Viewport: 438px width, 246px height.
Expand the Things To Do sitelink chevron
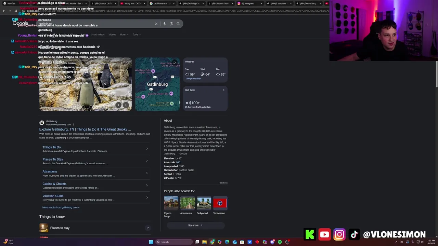point(147,149)
